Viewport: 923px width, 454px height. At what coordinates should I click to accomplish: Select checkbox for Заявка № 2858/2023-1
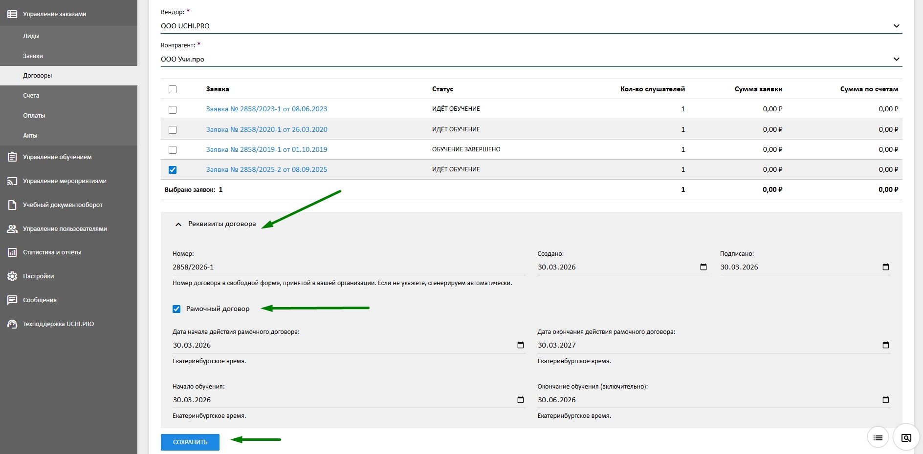173,110
